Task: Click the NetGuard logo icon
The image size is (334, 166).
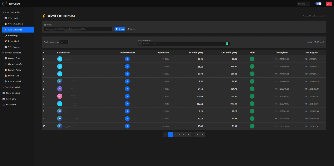Action: tap(5, 4)
